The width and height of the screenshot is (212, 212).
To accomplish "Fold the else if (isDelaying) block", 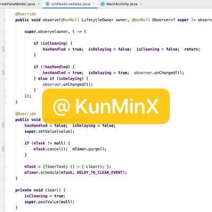I will 5,79.
